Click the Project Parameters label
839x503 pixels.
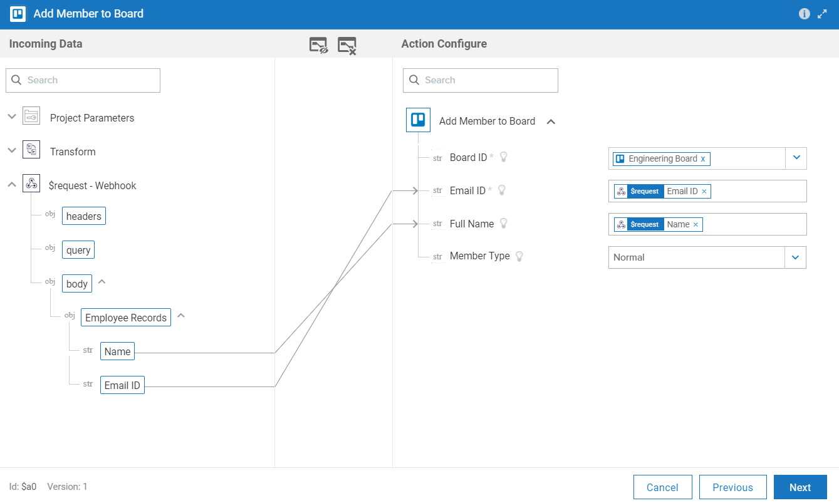tap(92, 118)
